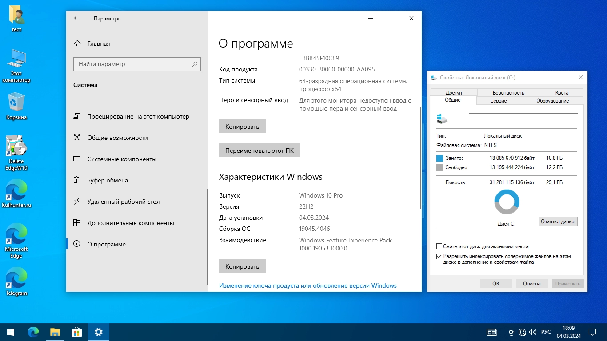
Task: Click Очистка диска button
Action: pos(558,221)
